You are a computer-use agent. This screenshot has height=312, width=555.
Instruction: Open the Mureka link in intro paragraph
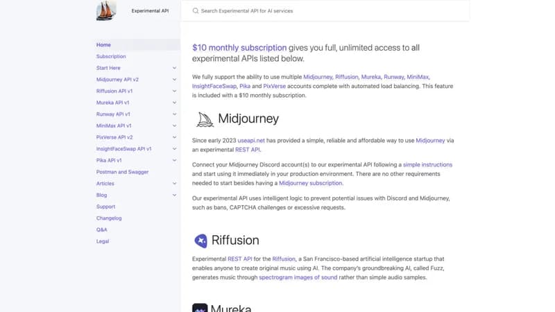(371, 77)
